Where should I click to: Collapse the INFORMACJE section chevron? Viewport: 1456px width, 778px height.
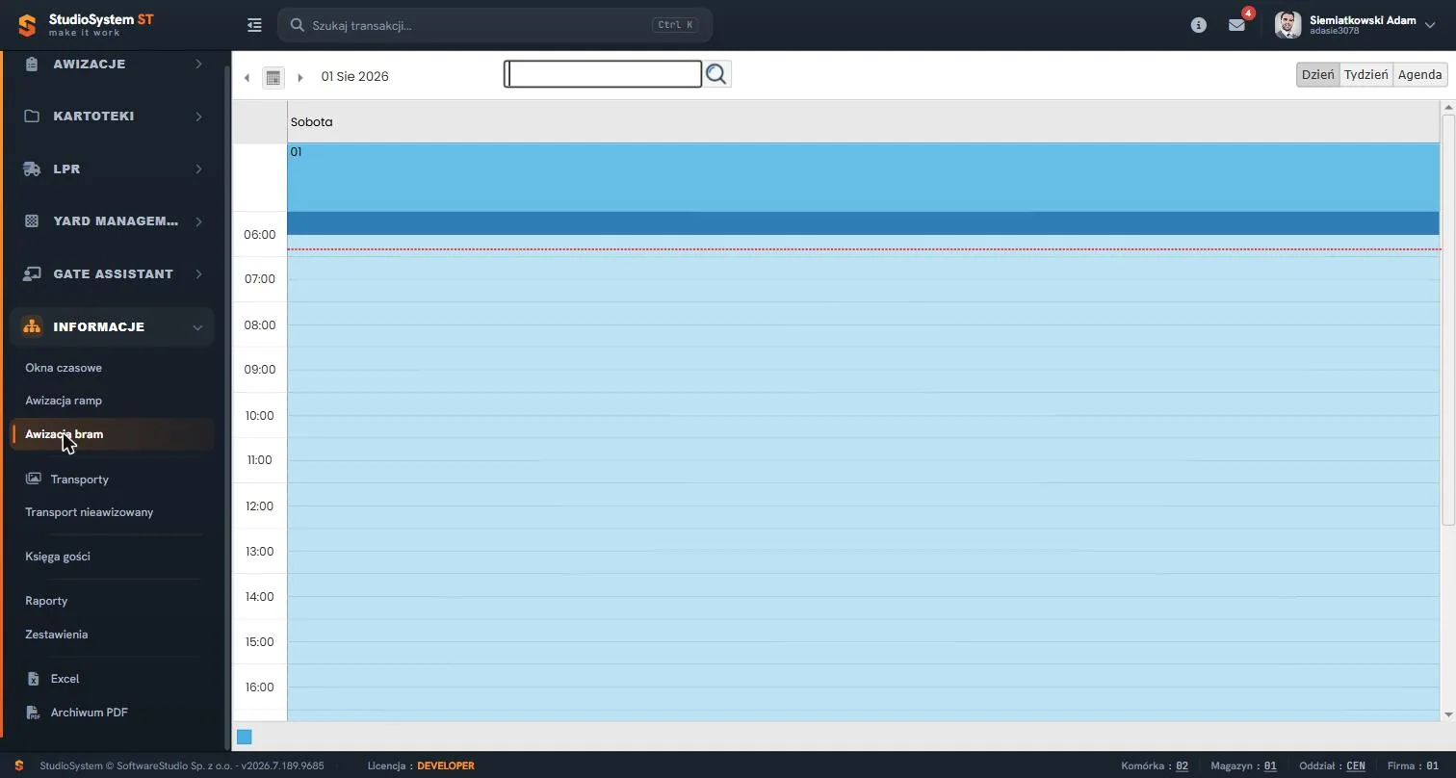point(197,327)
